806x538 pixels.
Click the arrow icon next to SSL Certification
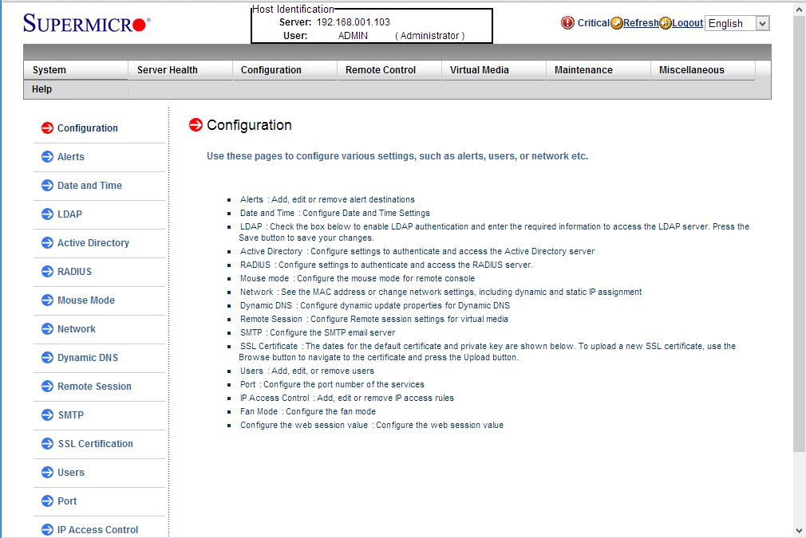tap(47, 444)
